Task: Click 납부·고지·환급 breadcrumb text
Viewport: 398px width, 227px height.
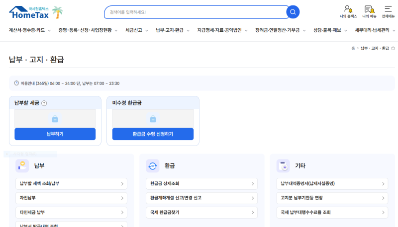Action: pyautogui.click(x=375, y=48)
